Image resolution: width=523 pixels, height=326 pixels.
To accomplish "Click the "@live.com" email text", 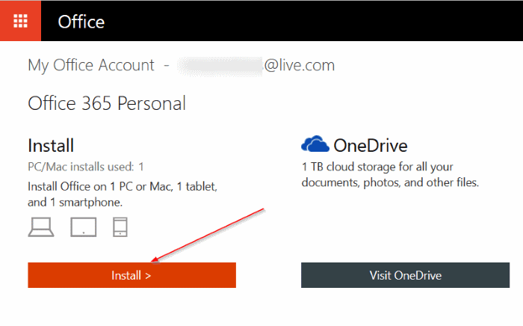I will click(299, 65).
